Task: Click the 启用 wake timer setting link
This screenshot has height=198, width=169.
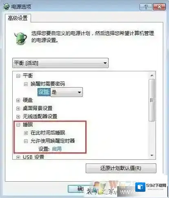Action: (x=57, y=149)
